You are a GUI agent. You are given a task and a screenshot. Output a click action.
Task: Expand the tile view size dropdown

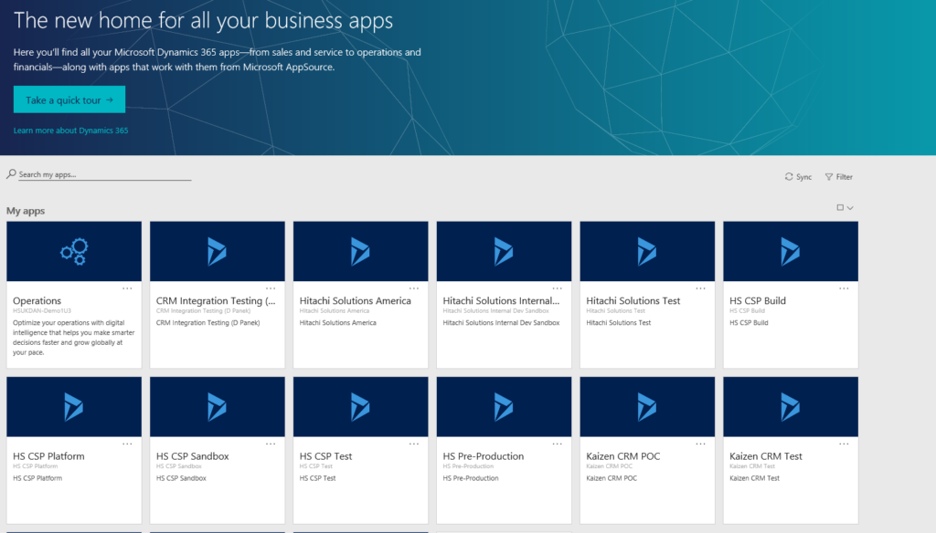pos(845,207)
